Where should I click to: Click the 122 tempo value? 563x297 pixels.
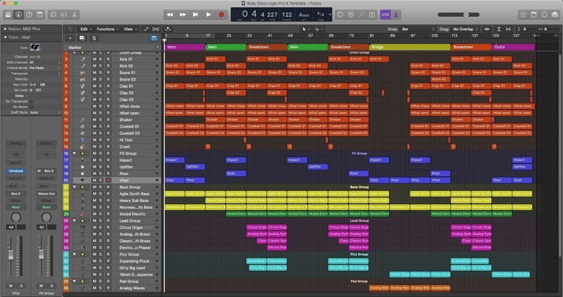pyautogui.click(x=287, y=14)
